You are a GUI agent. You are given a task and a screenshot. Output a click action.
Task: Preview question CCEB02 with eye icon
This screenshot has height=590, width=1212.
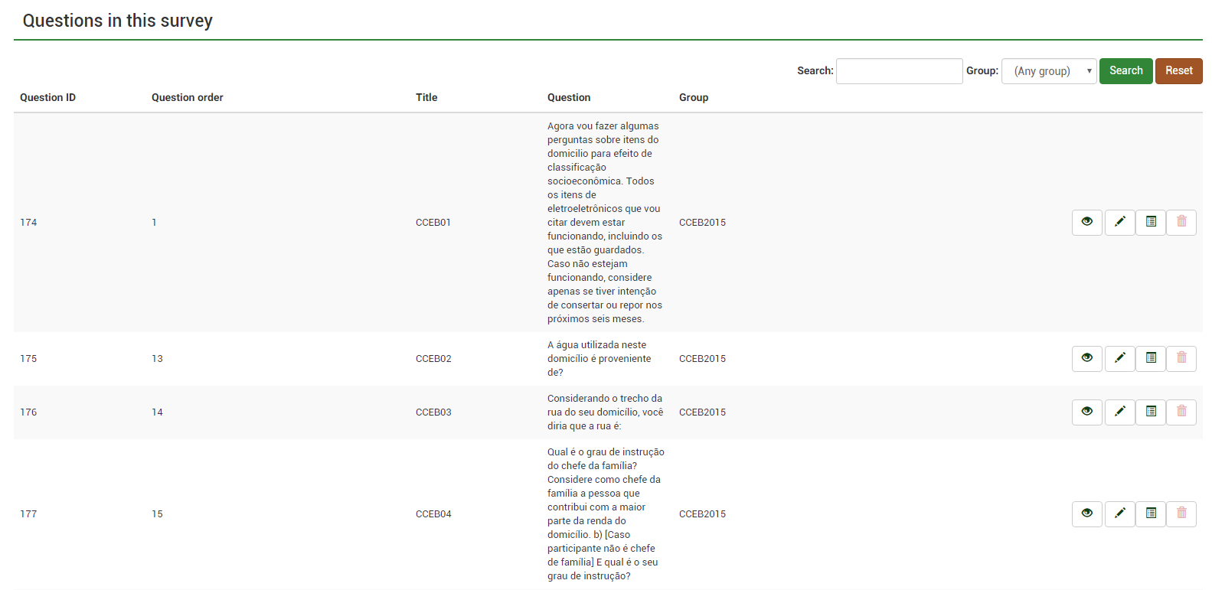[x=1086, y=358]
